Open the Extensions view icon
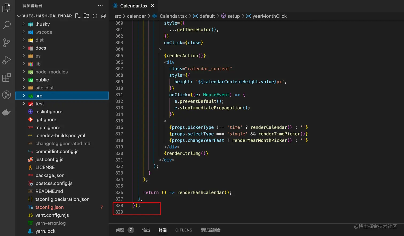The image size is (404, 236). [x=6, y=77]
